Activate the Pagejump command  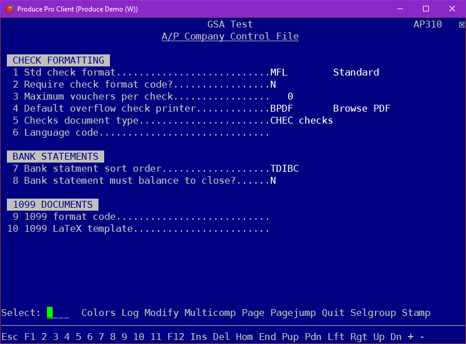pyautogui.click(x=293, y=313)
